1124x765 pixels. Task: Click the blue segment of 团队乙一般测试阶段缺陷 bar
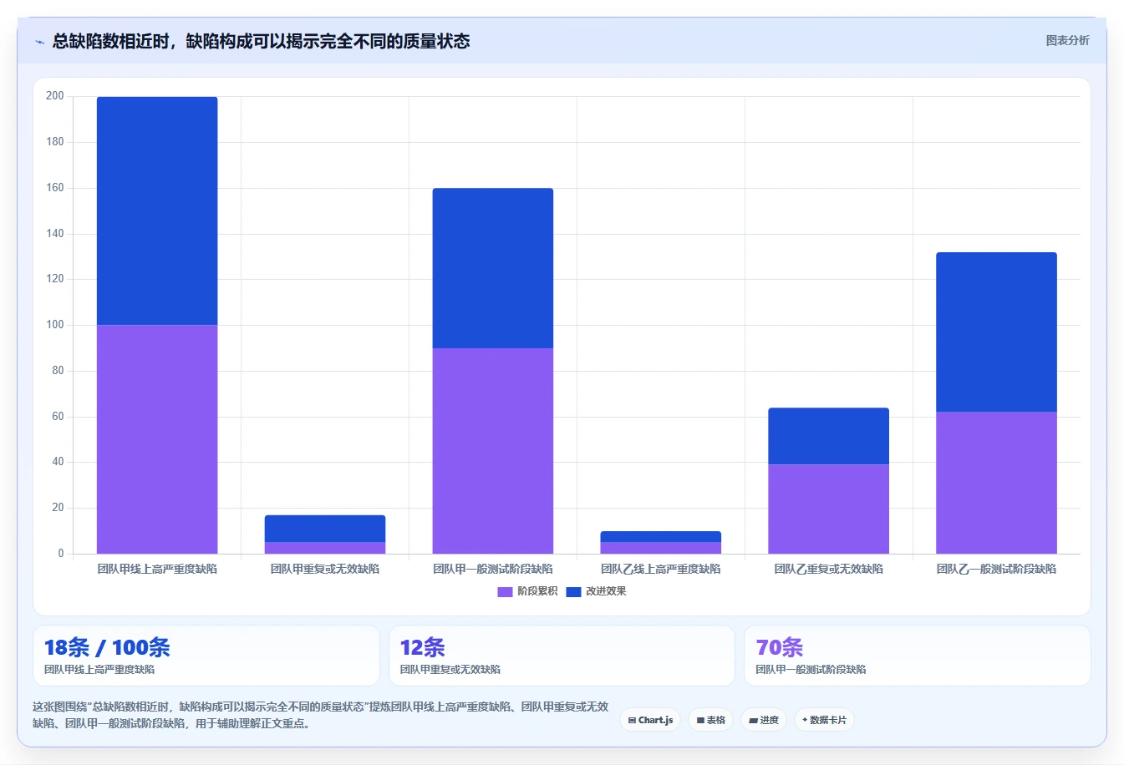(996, 332)
